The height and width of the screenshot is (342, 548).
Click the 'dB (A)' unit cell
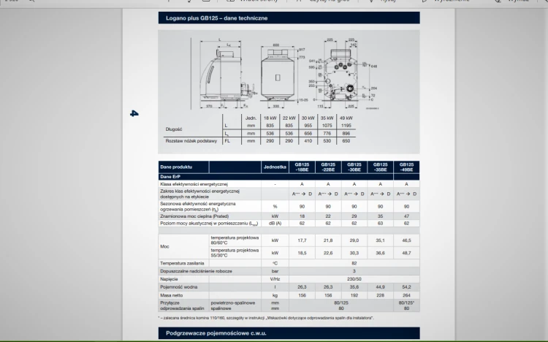click(275, 224)
